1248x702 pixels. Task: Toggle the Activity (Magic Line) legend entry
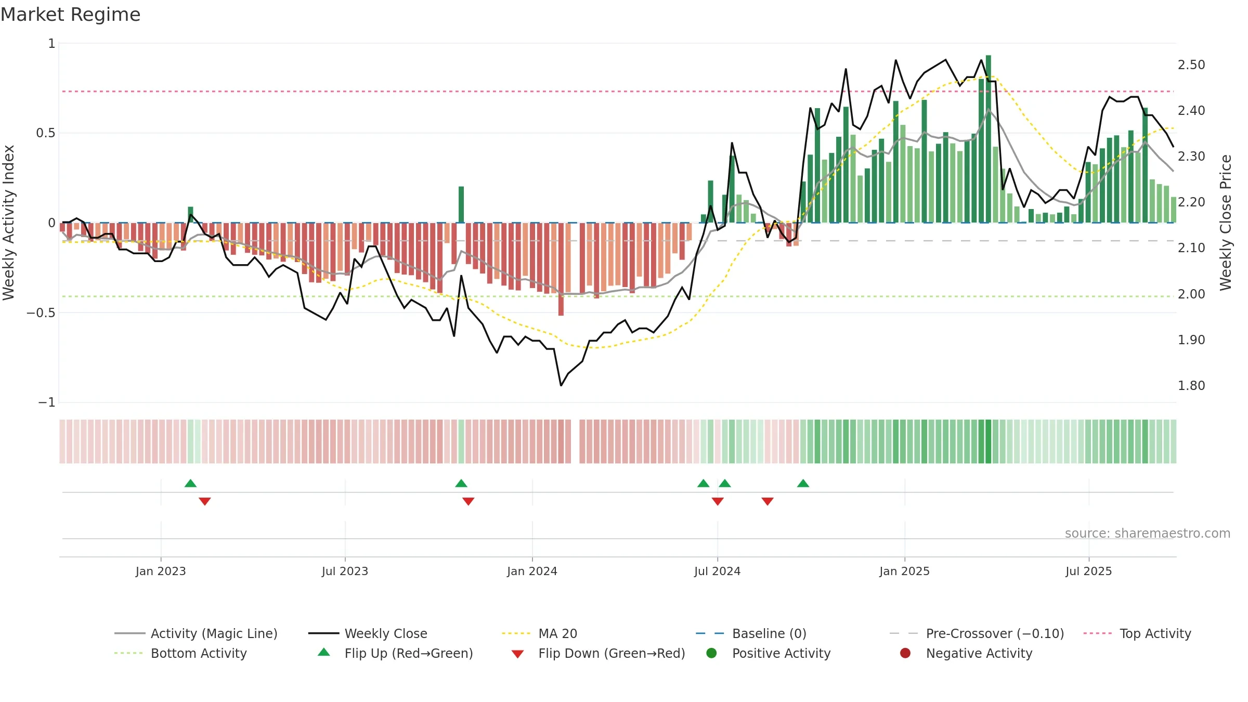point(196,633)
